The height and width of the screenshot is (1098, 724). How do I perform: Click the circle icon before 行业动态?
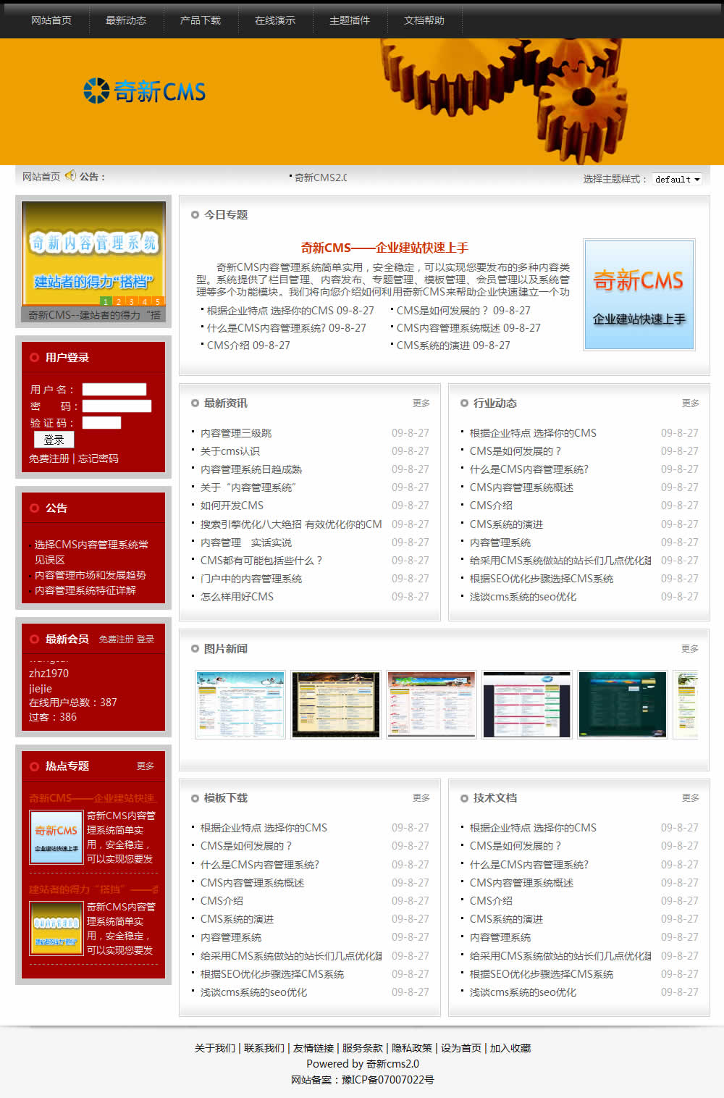pyautogui.click(x=464, y=403)
